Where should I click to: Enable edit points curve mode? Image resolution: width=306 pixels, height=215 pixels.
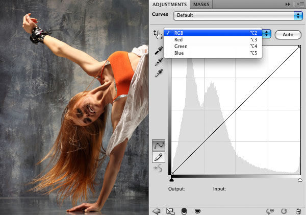pyautogui.click(x=159, y=146)
